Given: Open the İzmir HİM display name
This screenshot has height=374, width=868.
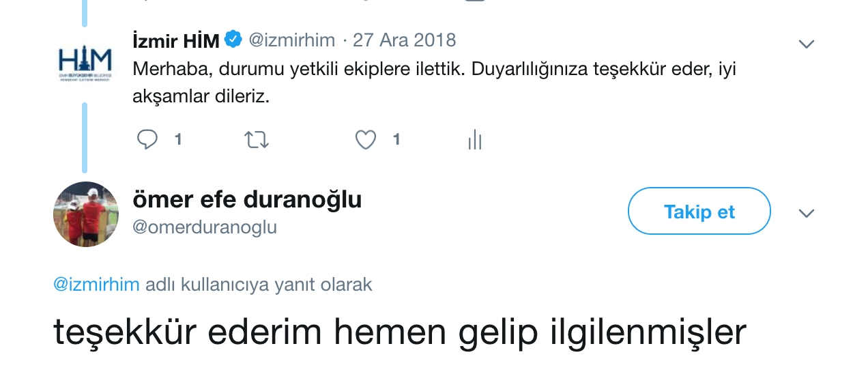Looking at the screenshot, I should [x=175, y=41].
